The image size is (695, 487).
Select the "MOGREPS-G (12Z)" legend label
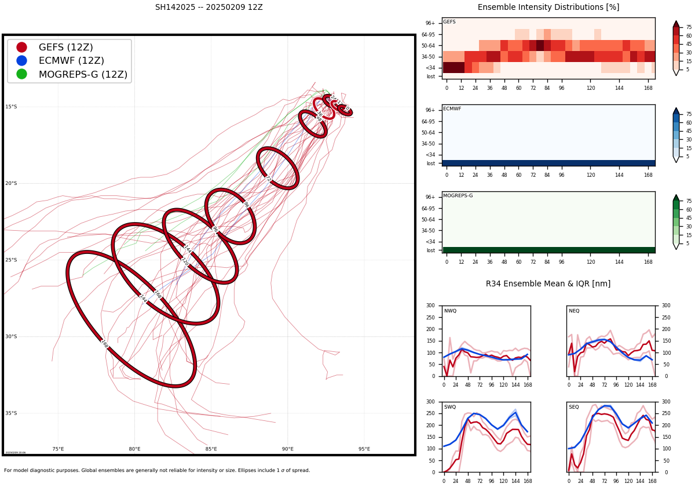tap(83, 74)
